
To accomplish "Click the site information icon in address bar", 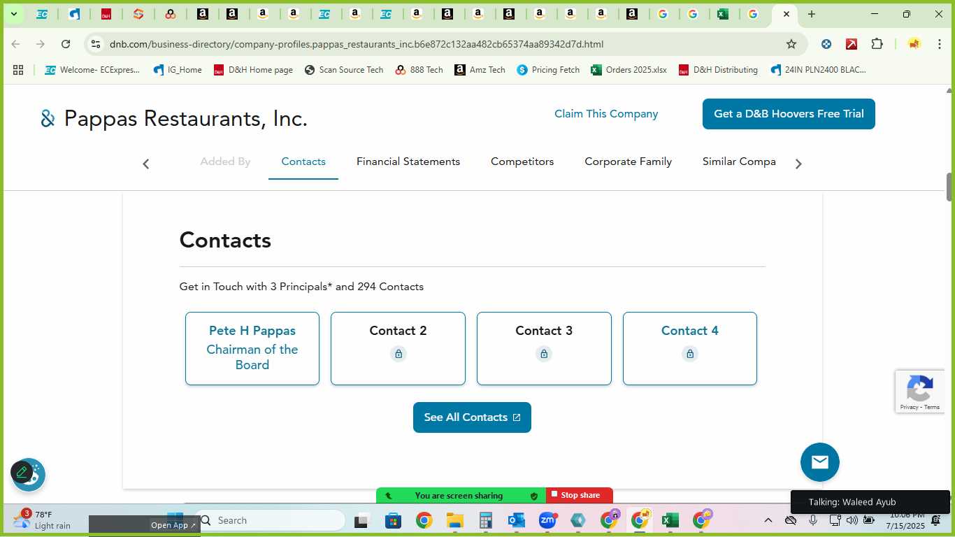I will [96, 44].
